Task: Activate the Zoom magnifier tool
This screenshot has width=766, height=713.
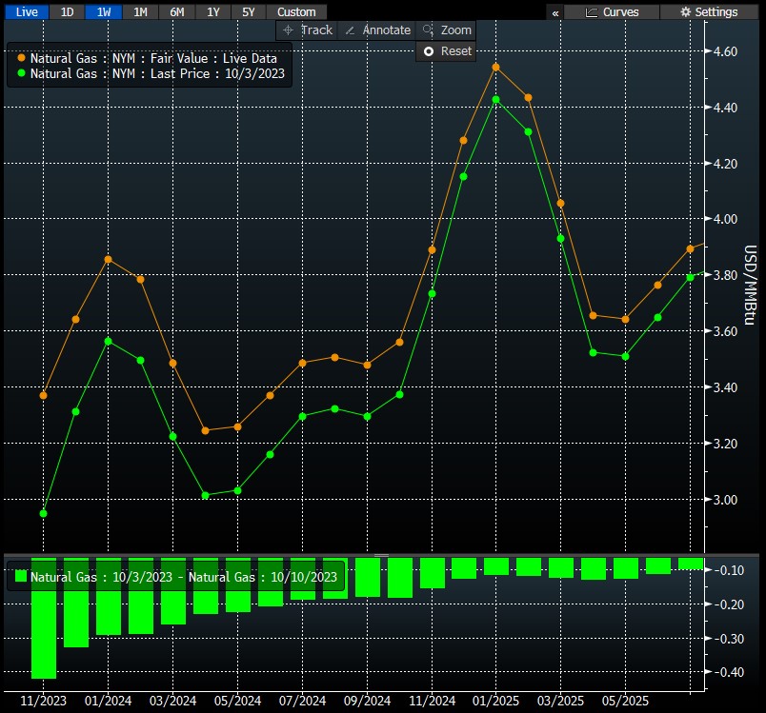Action: (x=447, y=30)
